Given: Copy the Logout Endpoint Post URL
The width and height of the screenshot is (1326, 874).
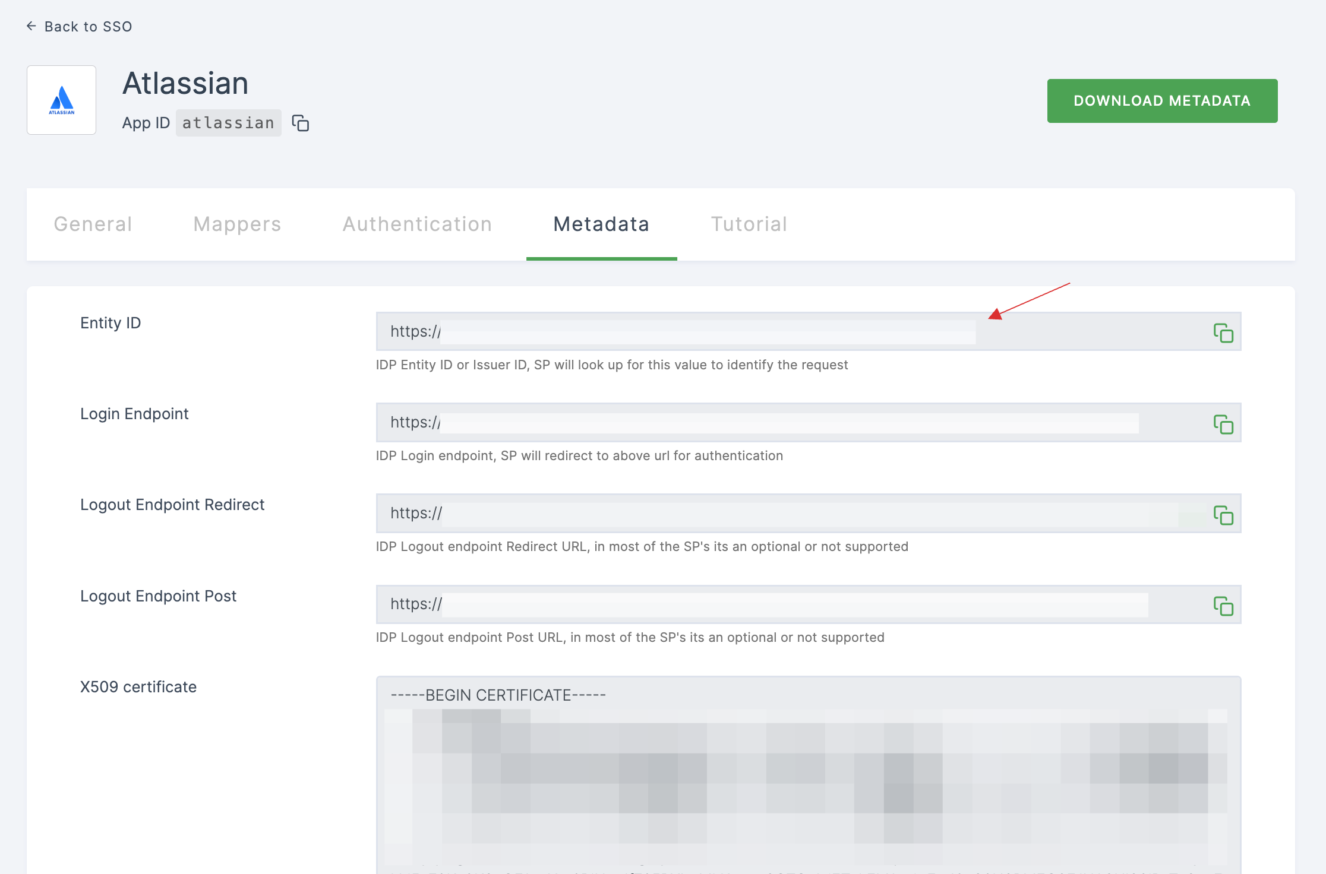Looking at the screenshot, I should [x=1223, y=606].
